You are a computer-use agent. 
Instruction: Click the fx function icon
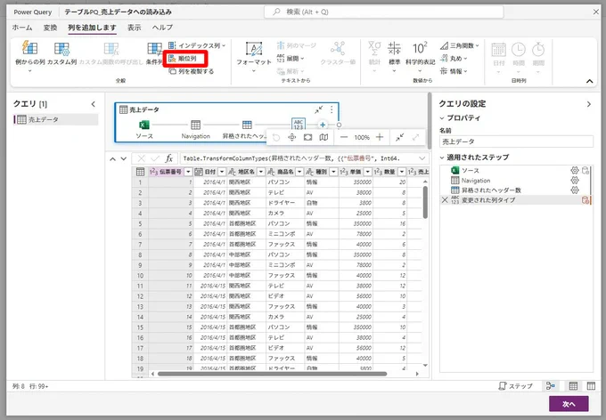169,158
